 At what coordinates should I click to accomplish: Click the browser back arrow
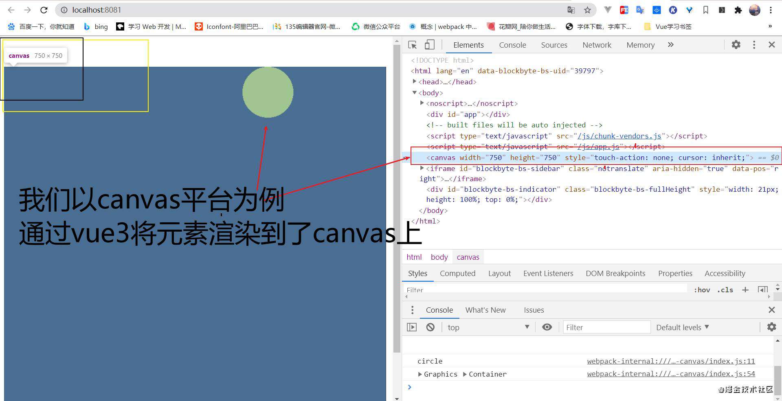coord(11,10)
